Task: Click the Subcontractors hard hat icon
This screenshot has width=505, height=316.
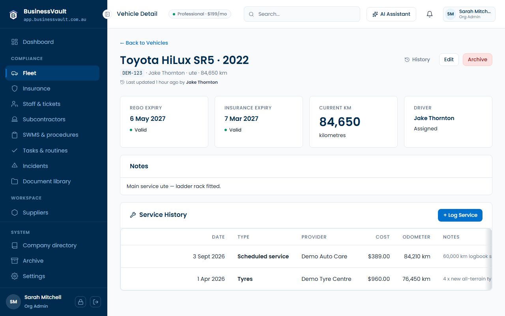Action: click(x=15, y=119)
